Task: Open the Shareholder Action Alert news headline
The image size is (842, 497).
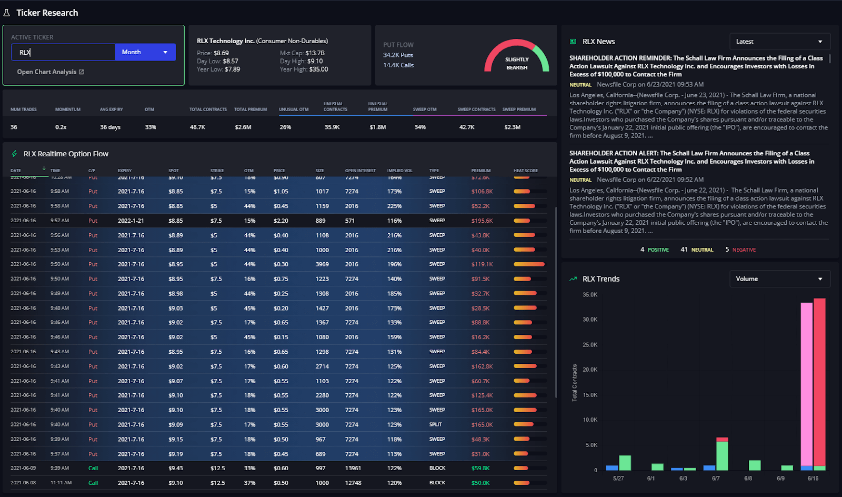Action: click(691, 161)
